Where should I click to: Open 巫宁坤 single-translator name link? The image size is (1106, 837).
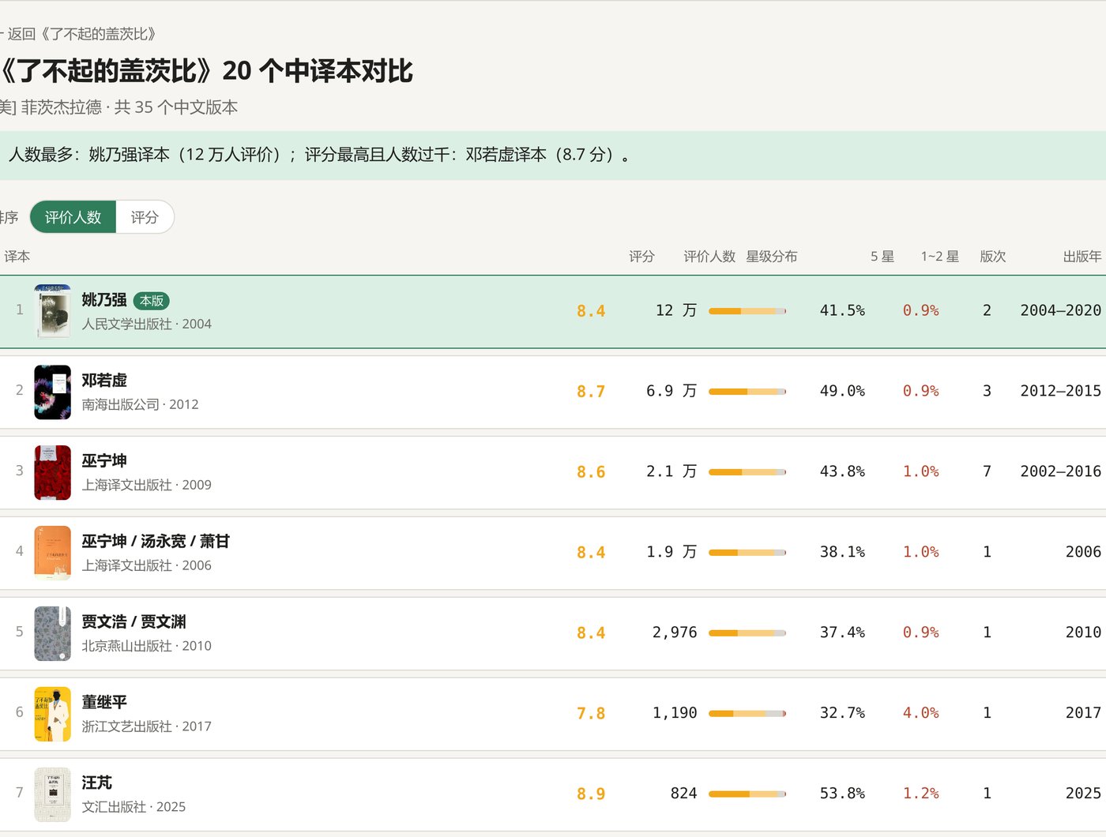[104, 461]
